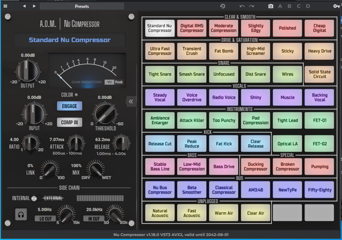Select snapshot slot C

299,6
